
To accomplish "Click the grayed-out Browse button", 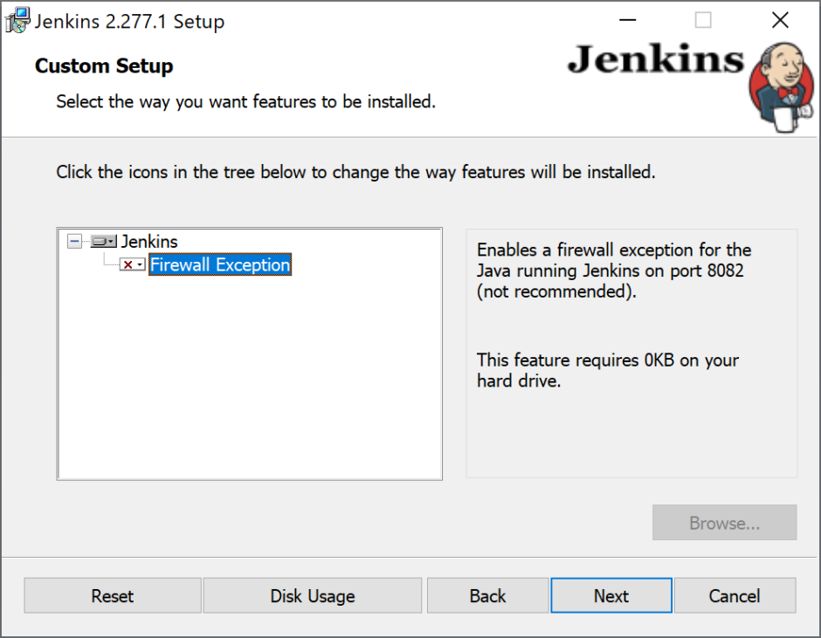I will pyautogui.click(x=724, y=522).
